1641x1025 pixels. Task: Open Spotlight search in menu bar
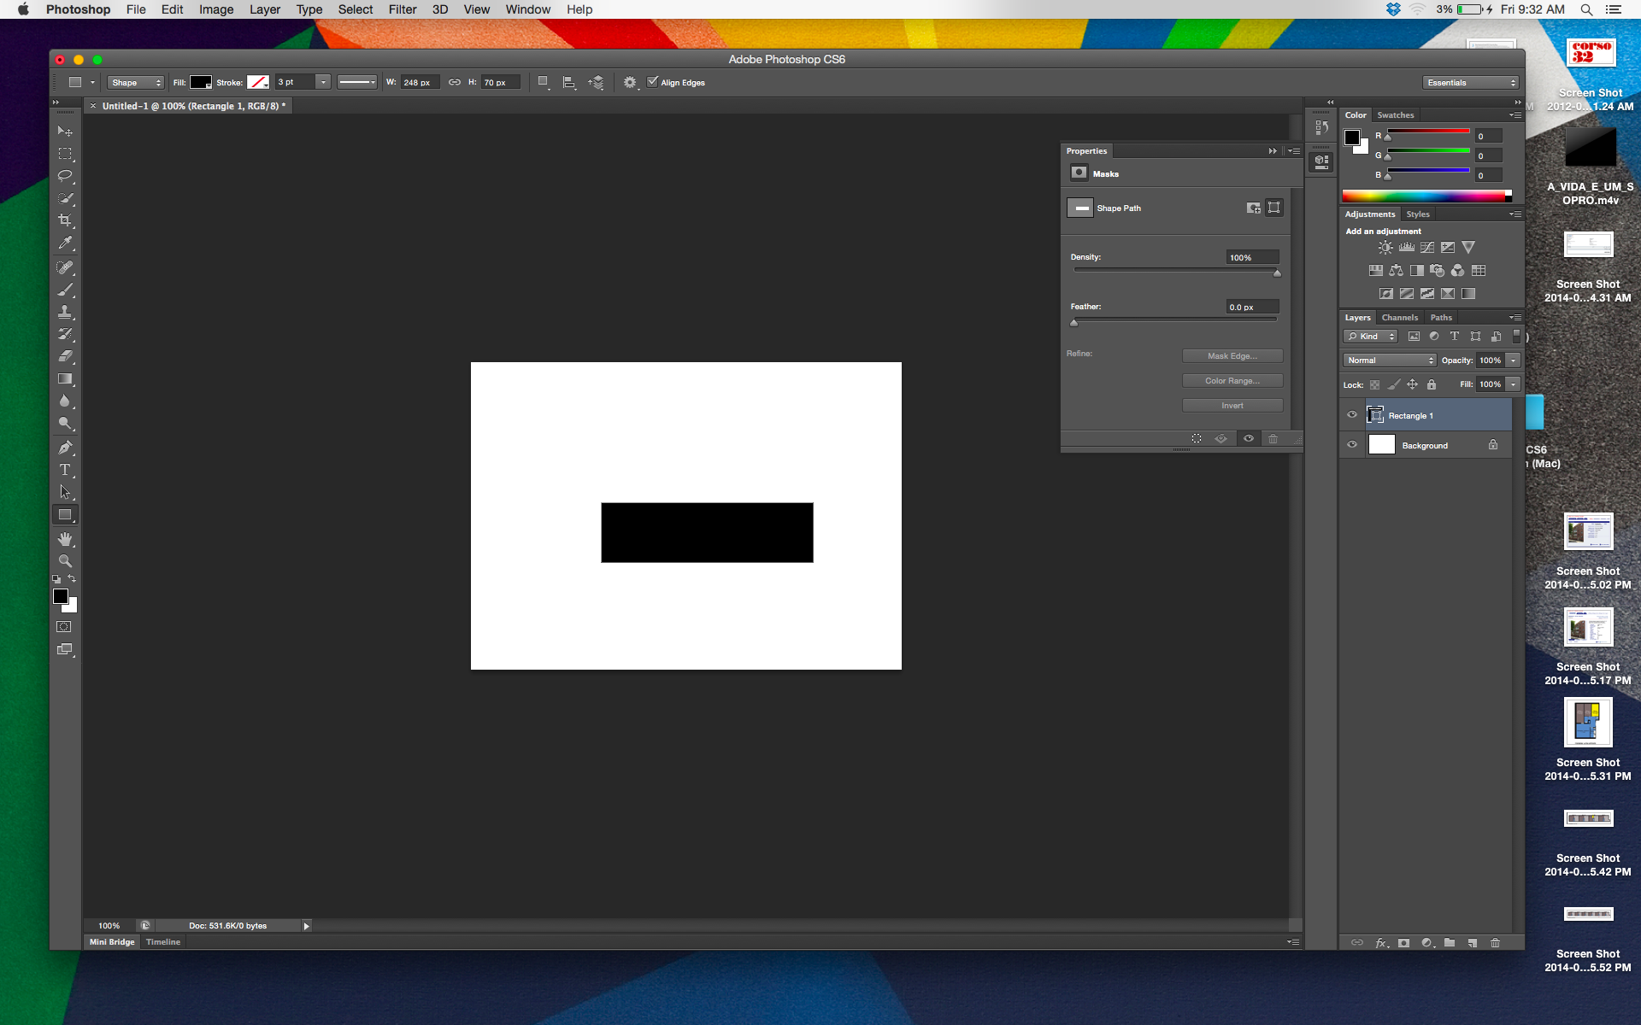(x=1586, y=9)
